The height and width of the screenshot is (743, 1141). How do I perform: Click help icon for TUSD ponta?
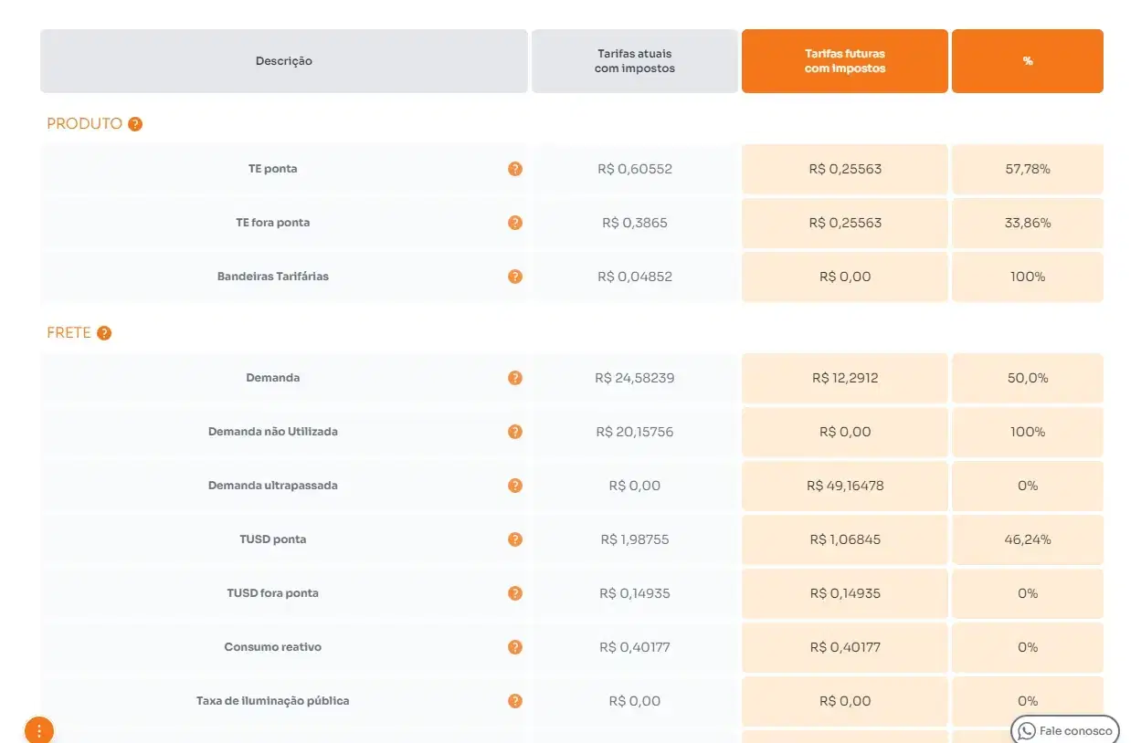(x=515, y=539)
